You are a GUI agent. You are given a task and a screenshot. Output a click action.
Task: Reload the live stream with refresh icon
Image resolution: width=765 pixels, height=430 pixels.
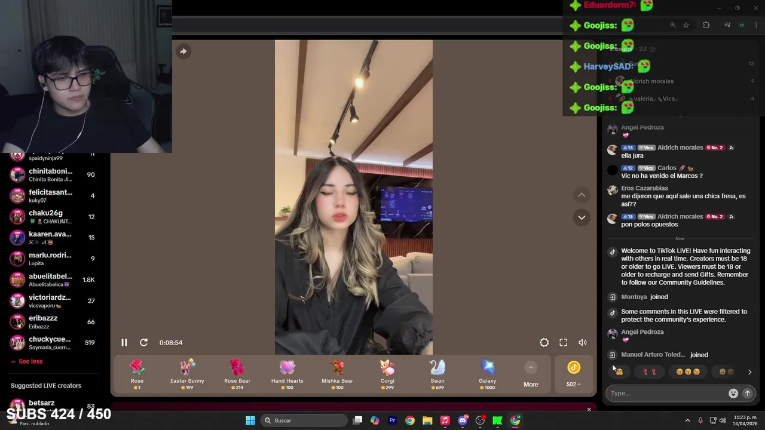pyautogui.click(x=143, y=343)
